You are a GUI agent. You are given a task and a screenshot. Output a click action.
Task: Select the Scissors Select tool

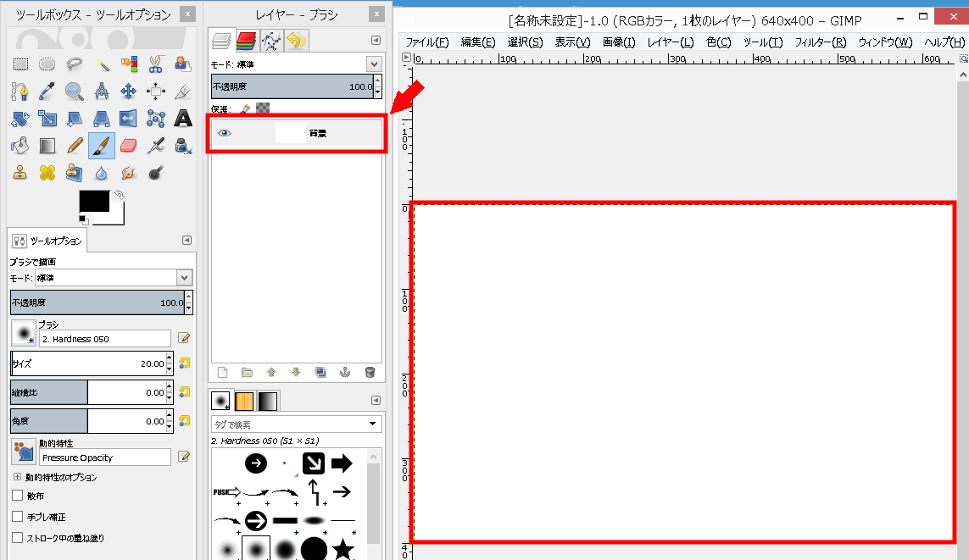tap(156, 64)
